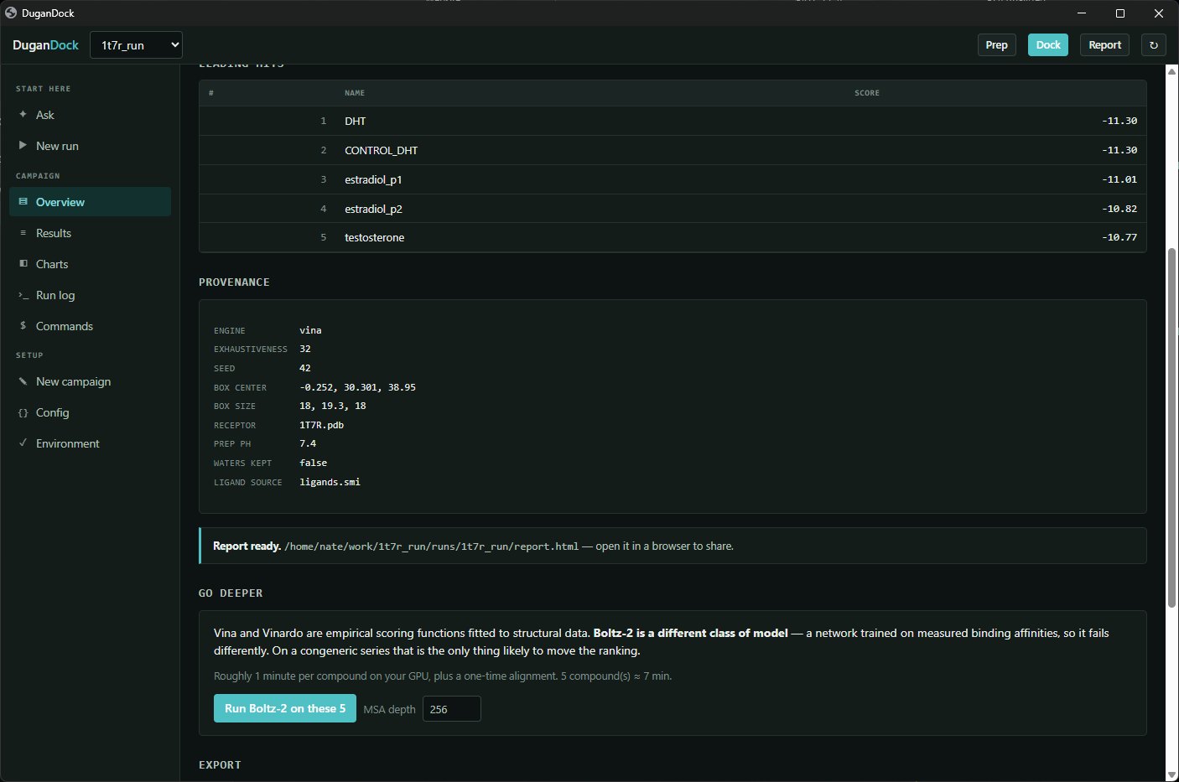Open the Ask page
The width and height of the screenshot is (1179, 782).
(90, 115)
